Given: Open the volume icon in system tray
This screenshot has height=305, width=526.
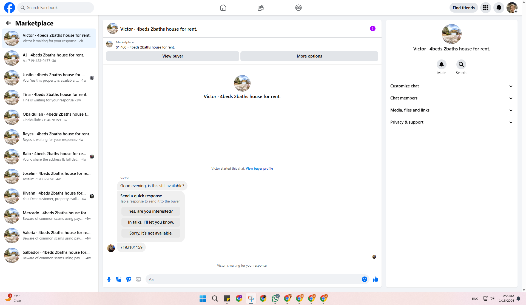Looking at the screenshot, I should (492, 298).
